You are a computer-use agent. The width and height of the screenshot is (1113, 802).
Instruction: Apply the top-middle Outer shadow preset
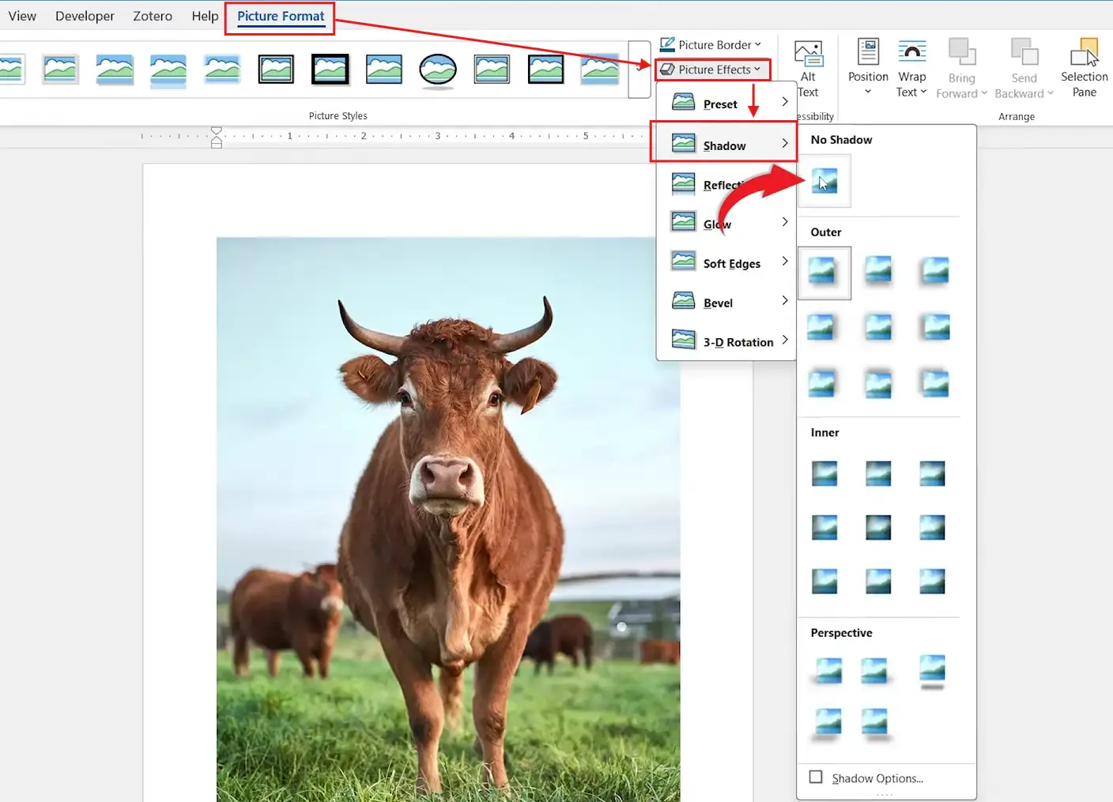pos(878,271)
